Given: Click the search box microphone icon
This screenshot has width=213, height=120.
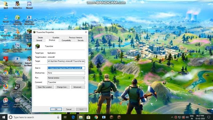Looking at the screenshot, I should pyautogui.click(x=58, y=117).
